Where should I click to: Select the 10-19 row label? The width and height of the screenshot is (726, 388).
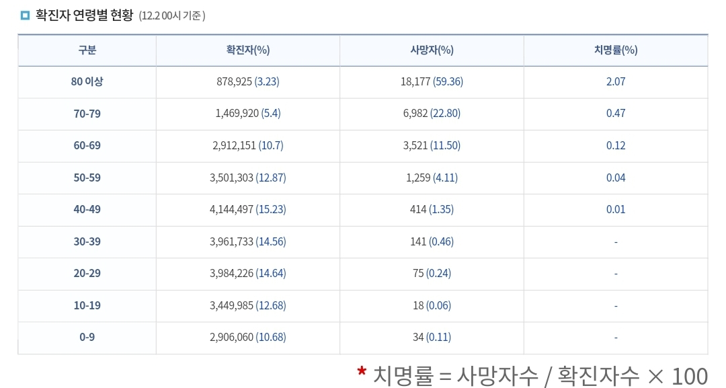click(87, 305)
